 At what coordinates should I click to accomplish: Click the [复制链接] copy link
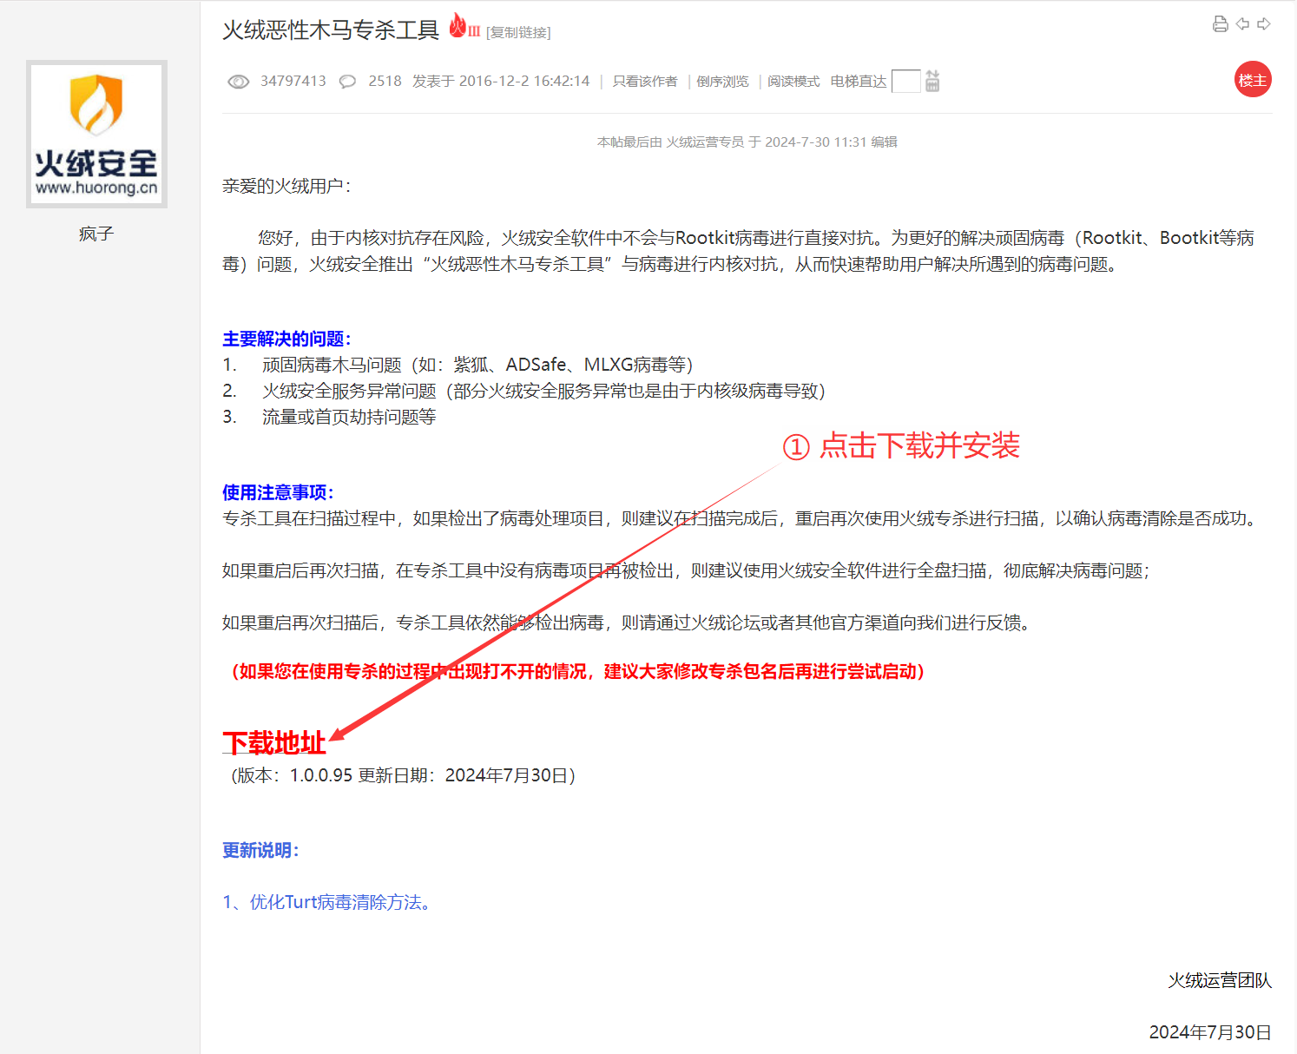pyautogui.click(x=518, y=33)
